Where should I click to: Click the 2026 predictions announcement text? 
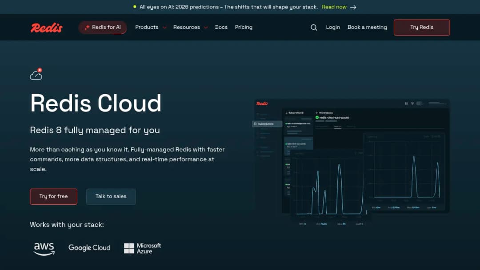[228, 7]
